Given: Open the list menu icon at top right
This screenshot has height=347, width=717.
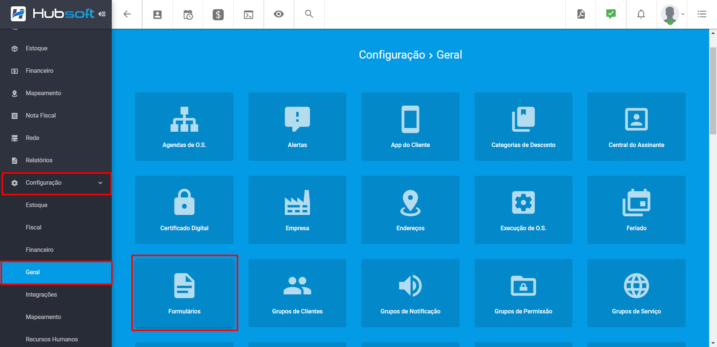Looking at the screenshot, I should click(x=702, y=14).
